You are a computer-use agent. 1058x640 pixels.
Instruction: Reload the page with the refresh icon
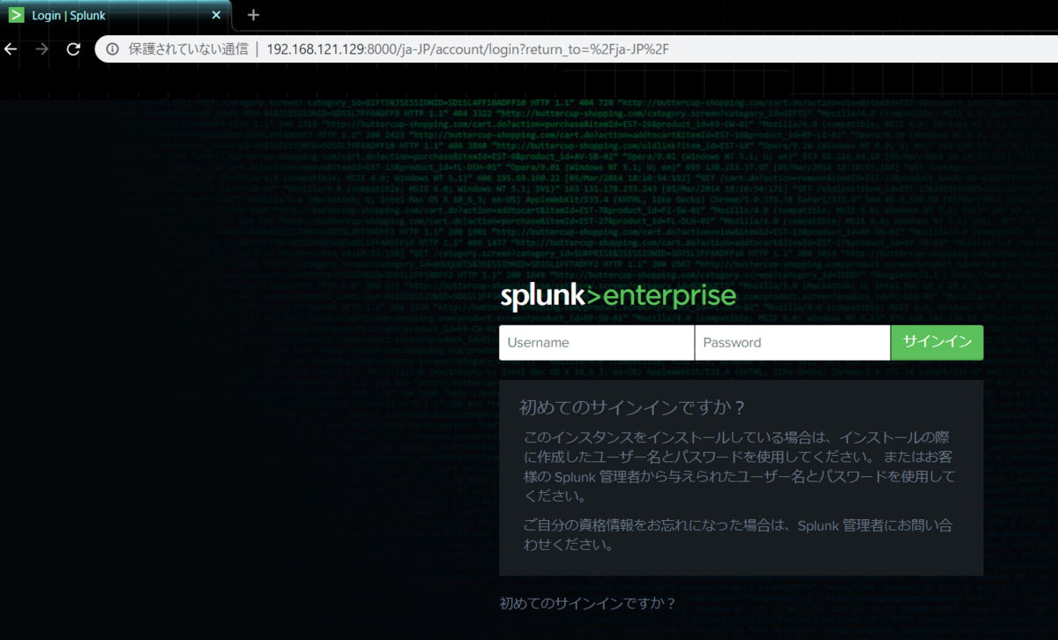click(73, 48)
